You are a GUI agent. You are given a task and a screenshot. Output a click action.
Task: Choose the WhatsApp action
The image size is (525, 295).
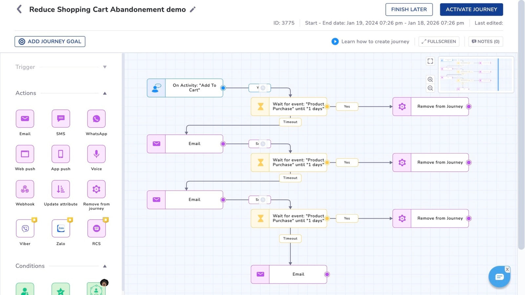click(96, 118)
